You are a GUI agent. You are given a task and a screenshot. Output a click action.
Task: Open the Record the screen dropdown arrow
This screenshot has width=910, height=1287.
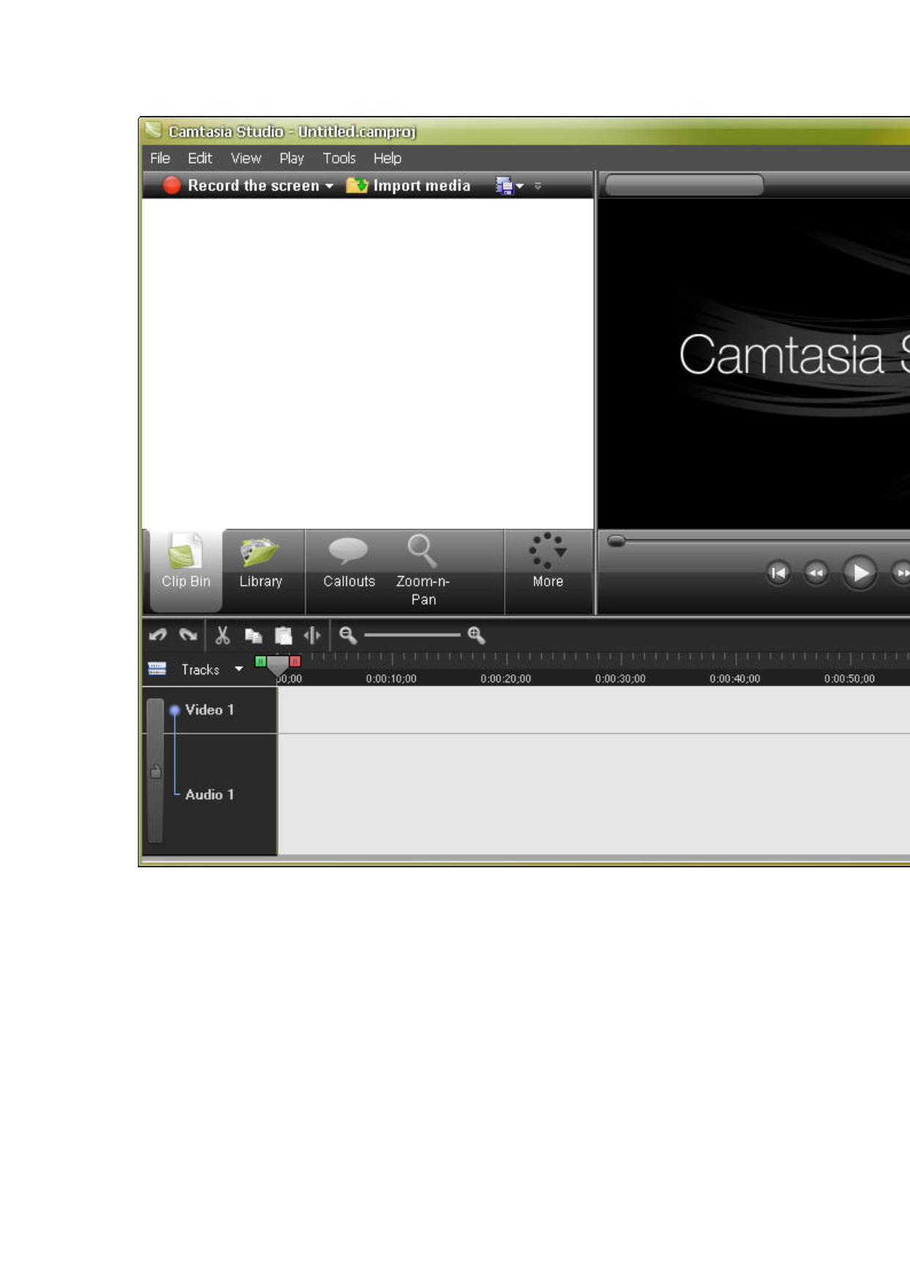(329, 186)
